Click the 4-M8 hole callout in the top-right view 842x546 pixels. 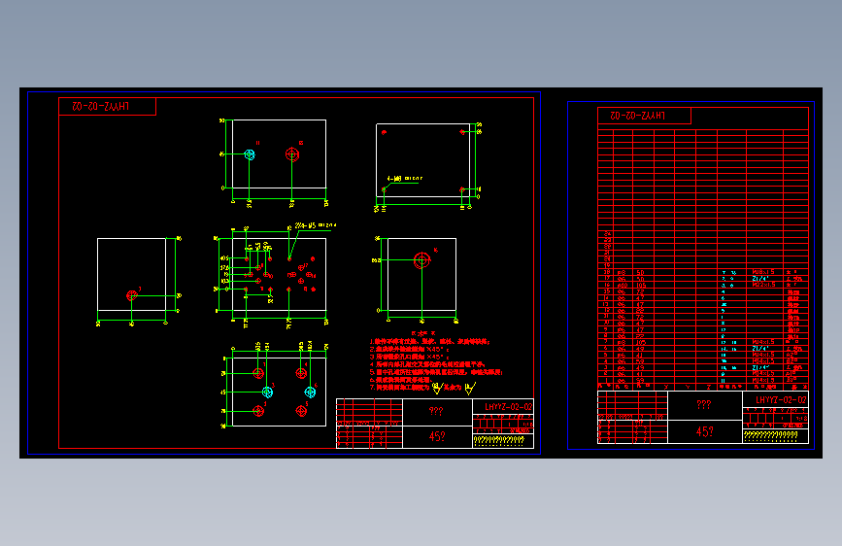click(x=405, y=179)
